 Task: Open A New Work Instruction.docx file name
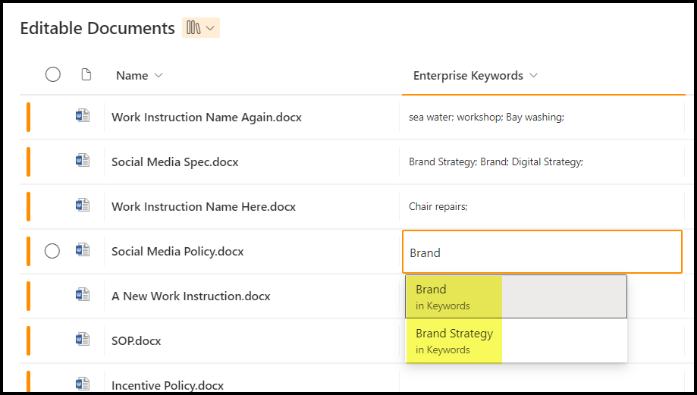(x=190, y=296)
